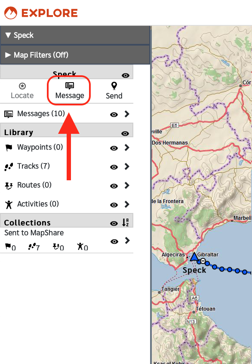Viewport: 252px width, 364px height.
Task: Click the Message button label
Action: point(70,96)
